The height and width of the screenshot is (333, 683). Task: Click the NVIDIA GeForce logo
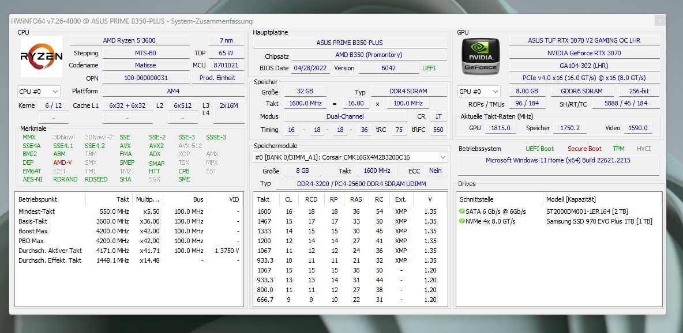click(481, 56)
